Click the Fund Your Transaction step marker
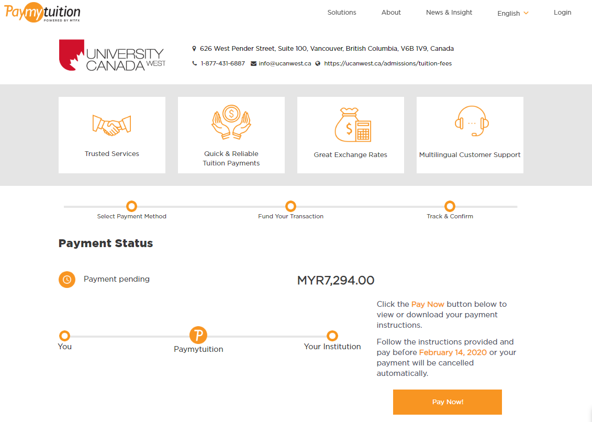This screenshot has width=592, height=422. (x=291, y=206)
